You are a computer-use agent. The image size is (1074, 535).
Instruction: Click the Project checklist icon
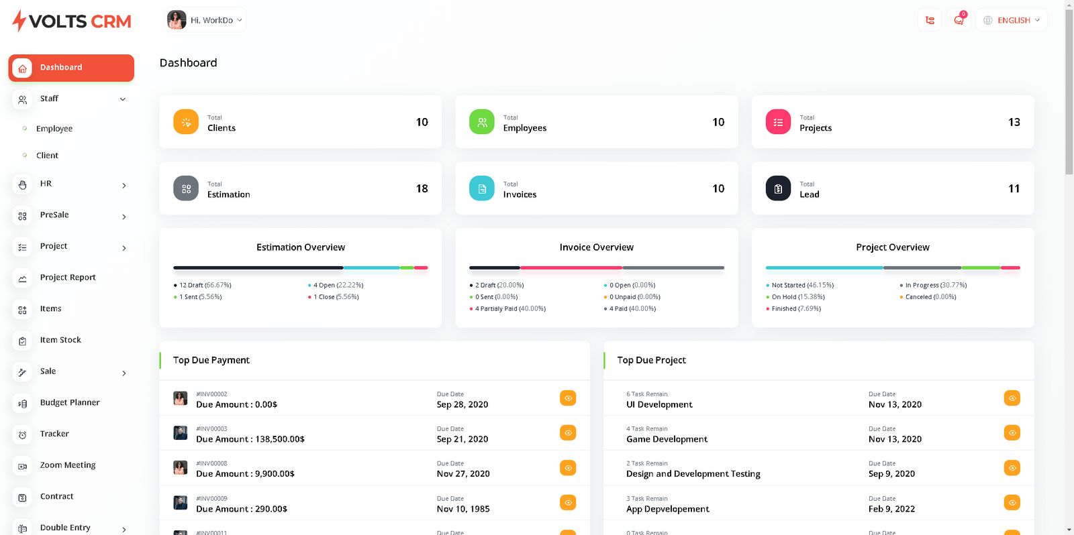coord(22,247)
